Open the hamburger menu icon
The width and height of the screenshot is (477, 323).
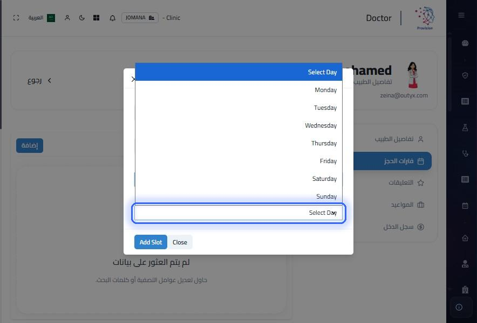pyautogui.click(x=461, y=15)
